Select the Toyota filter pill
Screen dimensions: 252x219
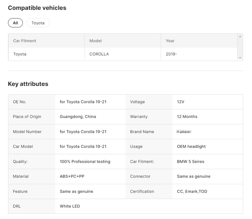click(38, 23)
